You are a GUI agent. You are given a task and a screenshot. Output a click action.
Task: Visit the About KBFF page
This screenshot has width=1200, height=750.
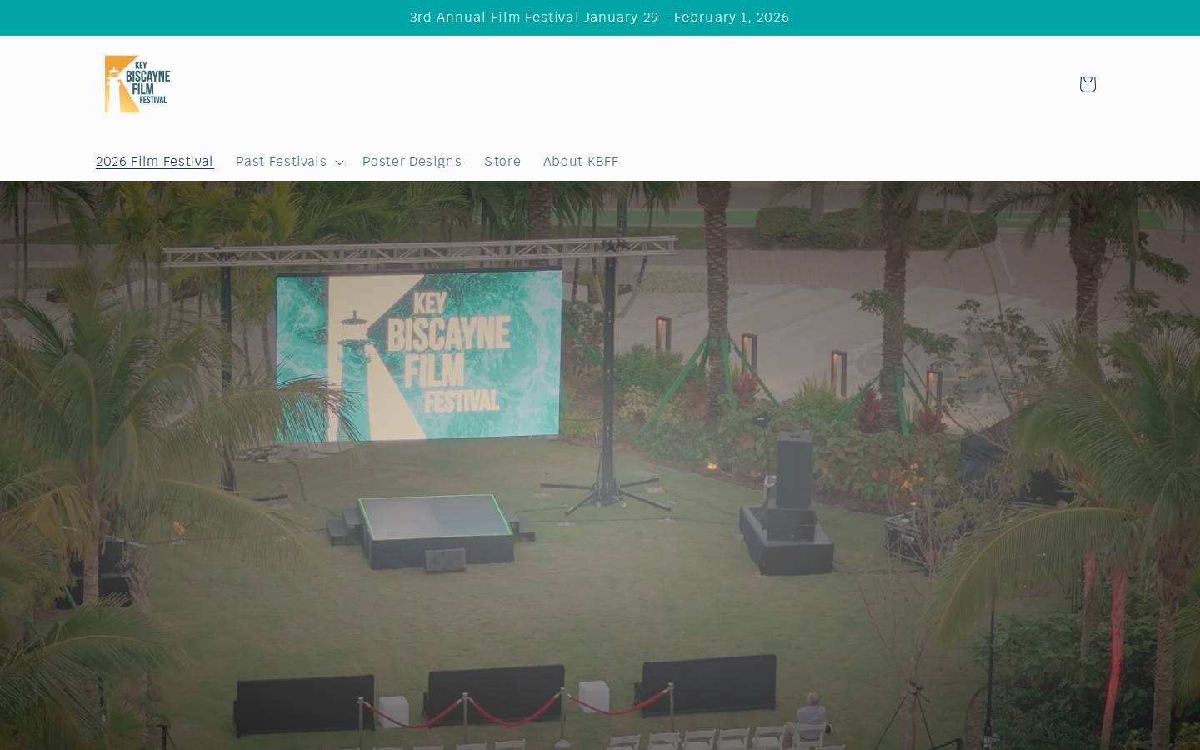581,162
